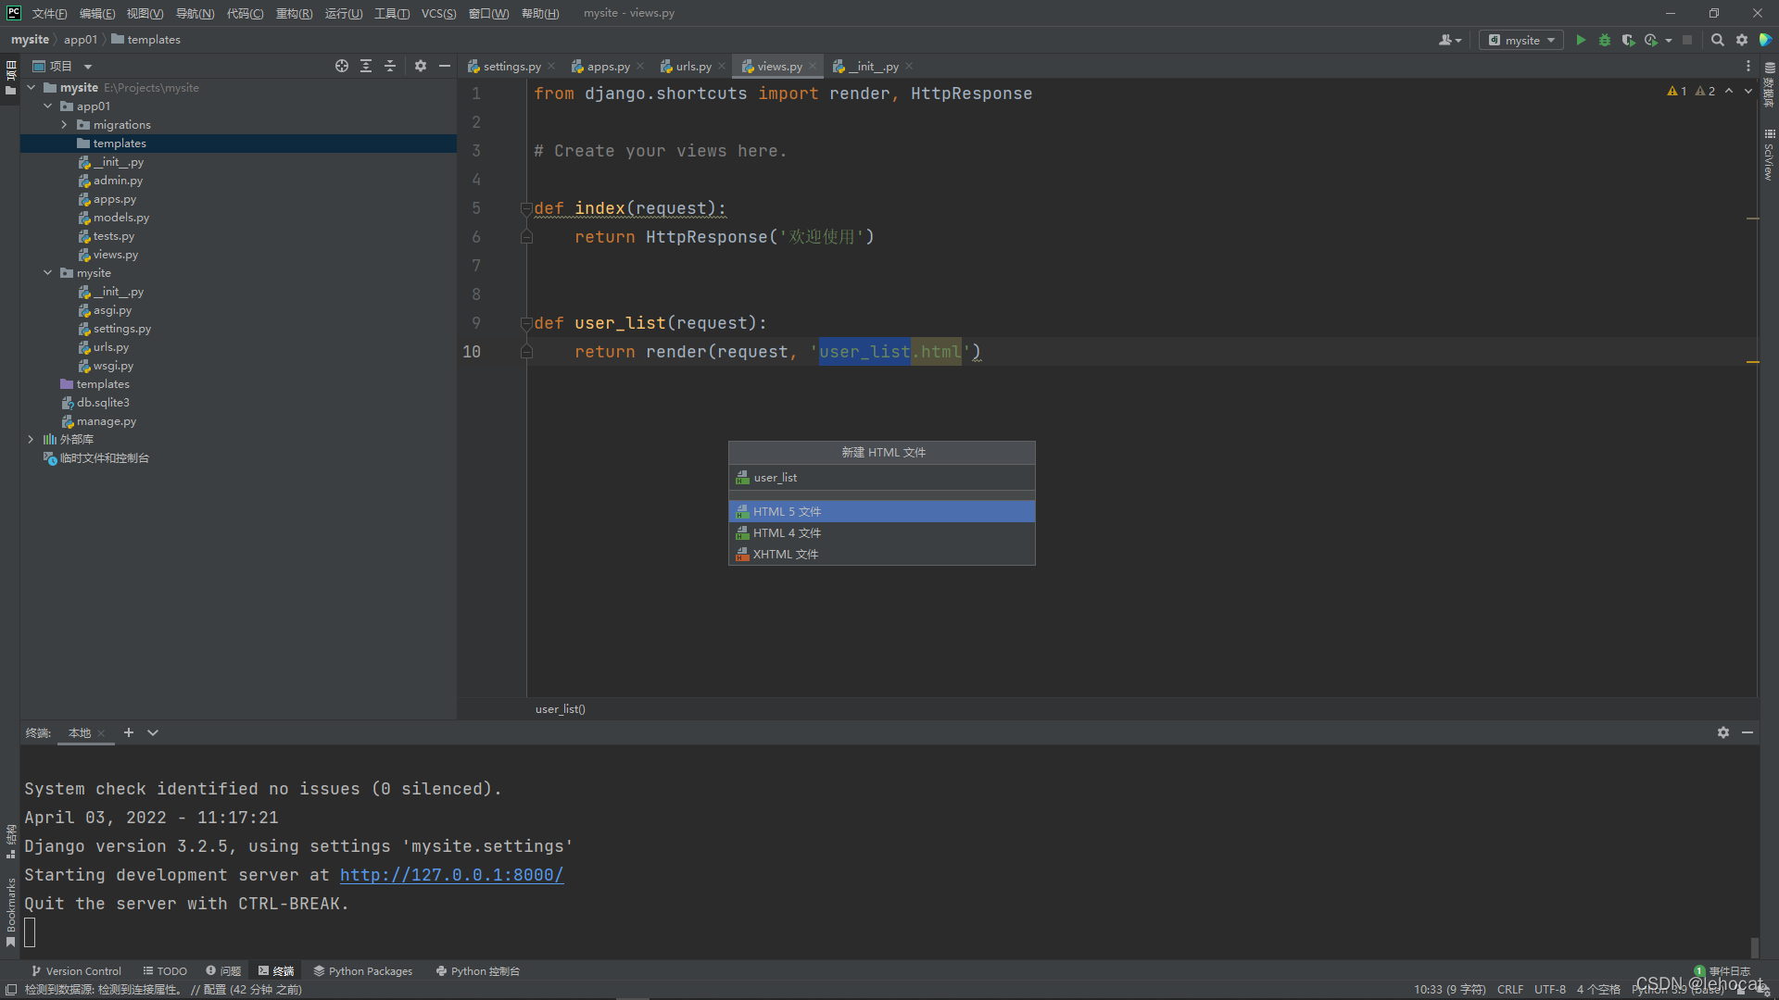Select HTML 4 文件 option
The width and height of the screenshot is (1779, 1000).
tap(787, 533)
